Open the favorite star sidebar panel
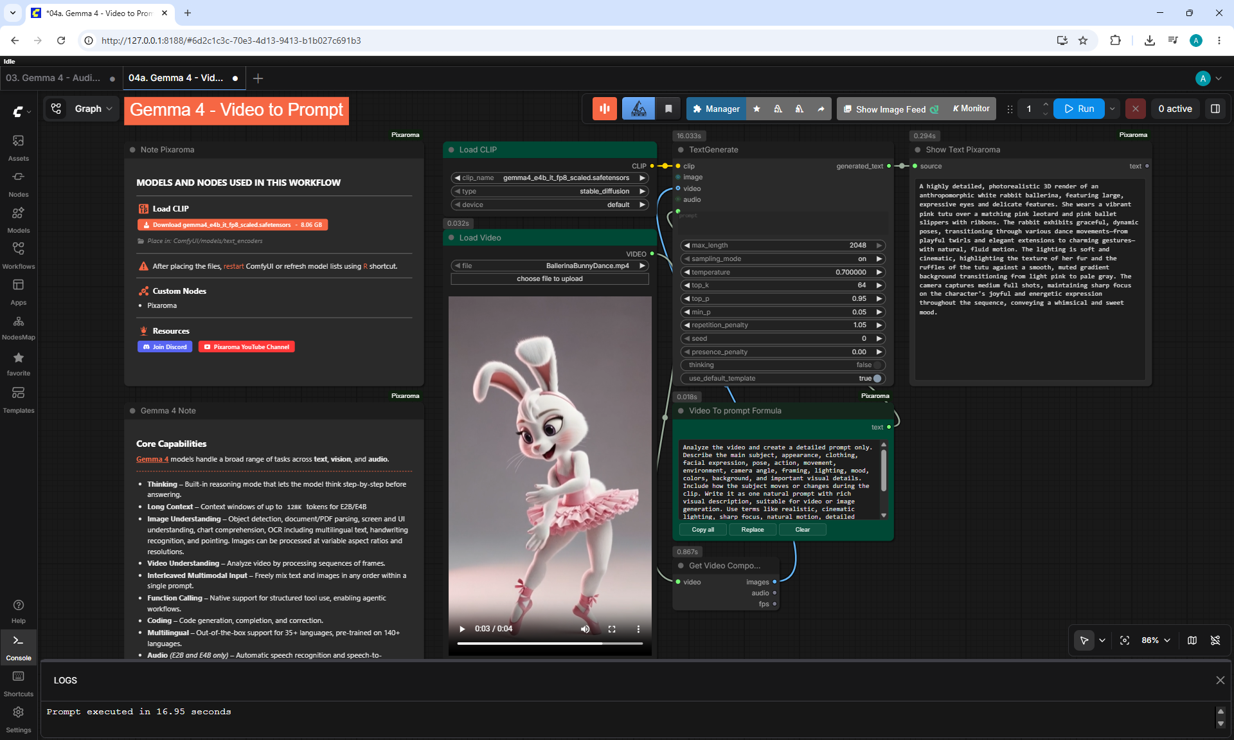The width and height of the screenshot is (1234, 740). pyautogui.click(x=19, y=363)
